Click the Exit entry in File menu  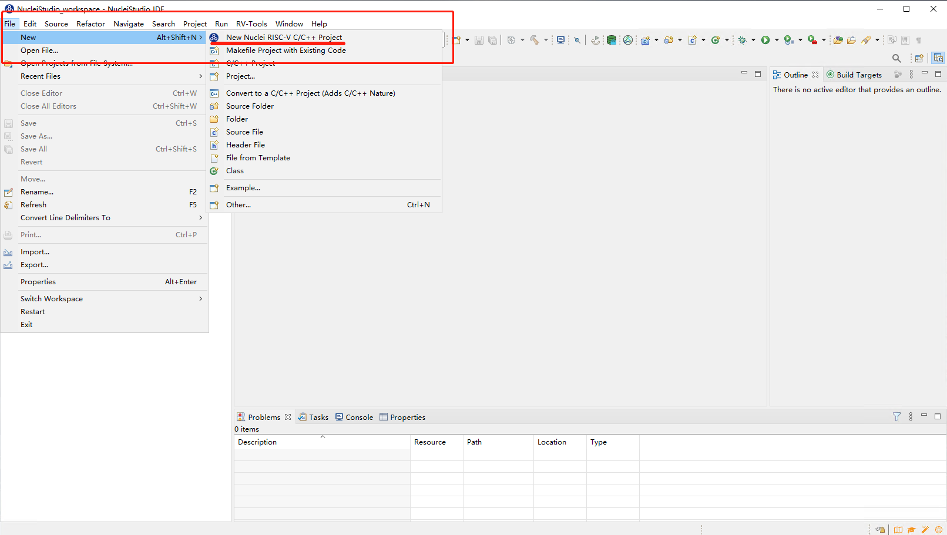105,325
